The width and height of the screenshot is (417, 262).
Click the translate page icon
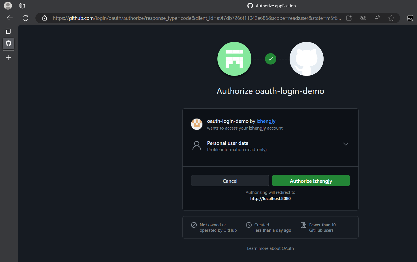tap(363, 18)
